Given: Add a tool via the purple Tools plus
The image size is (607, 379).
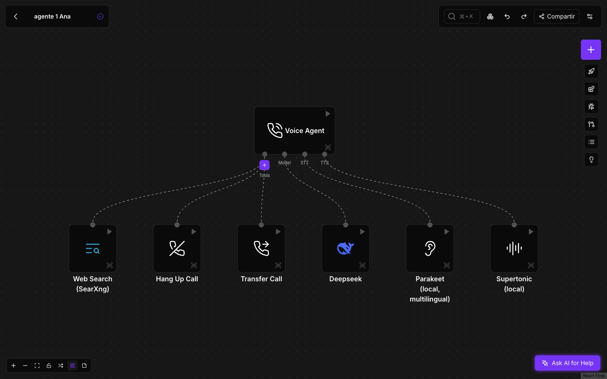Looking at the screenshot, I should 264,165.
